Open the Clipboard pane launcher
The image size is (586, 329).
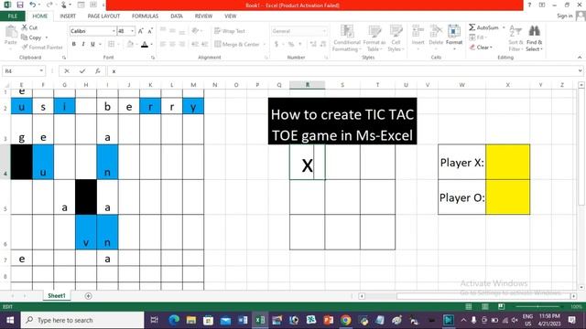(64, 58)
